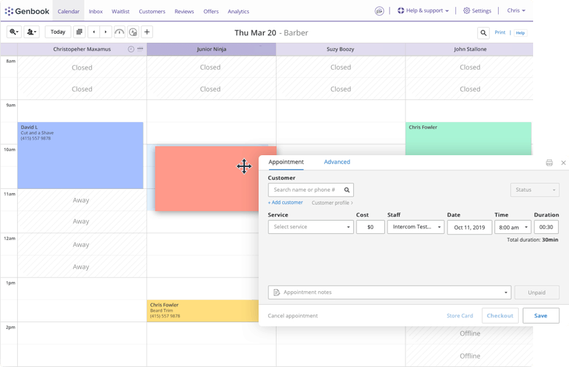Click the Print link

coord(500,32)
